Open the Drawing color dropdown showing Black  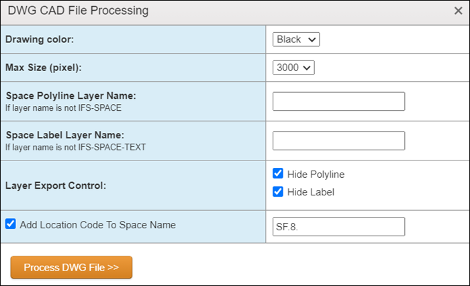(296, 39)
